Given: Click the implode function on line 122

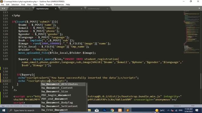Looking at the screenshot, I should [36, 40].
